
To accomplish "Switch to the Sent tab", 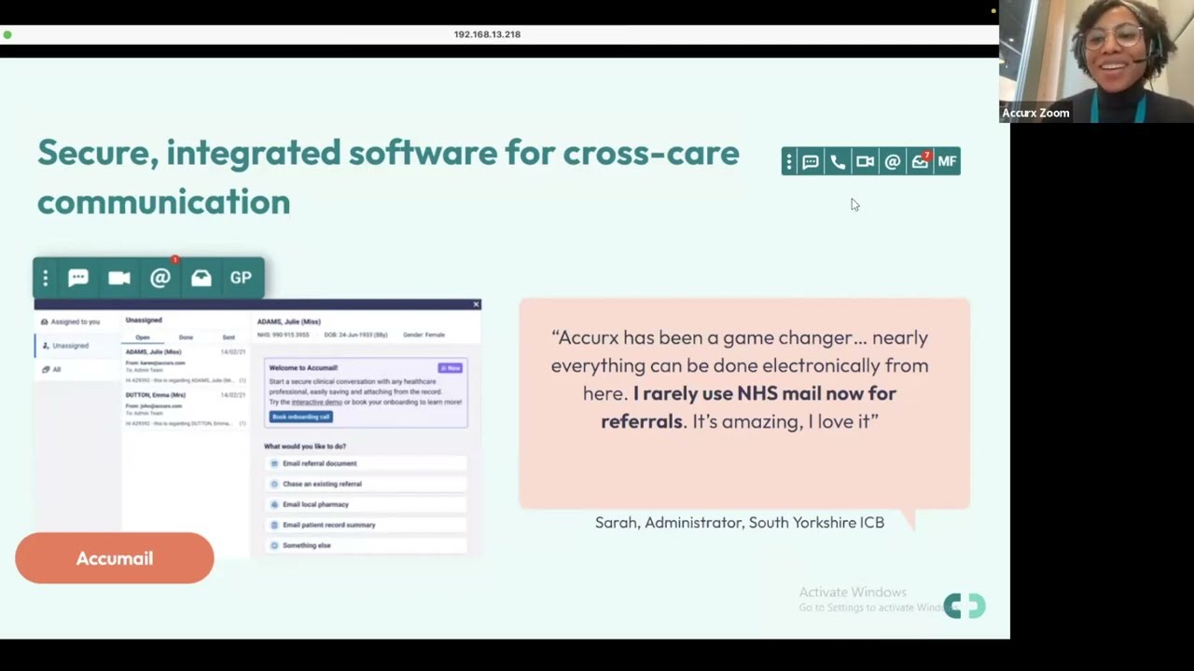I will (x=229, y=337).
